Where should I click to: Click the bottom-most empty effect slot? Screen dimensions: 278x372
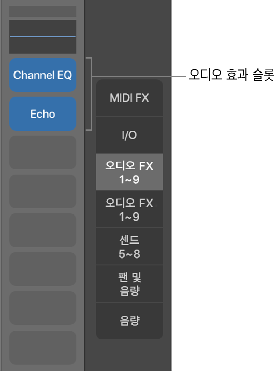point(42,348)
